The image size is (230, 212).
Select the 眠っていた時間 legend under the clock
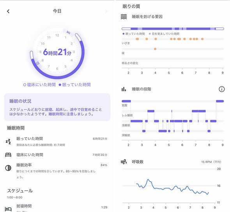pos(75,85)
